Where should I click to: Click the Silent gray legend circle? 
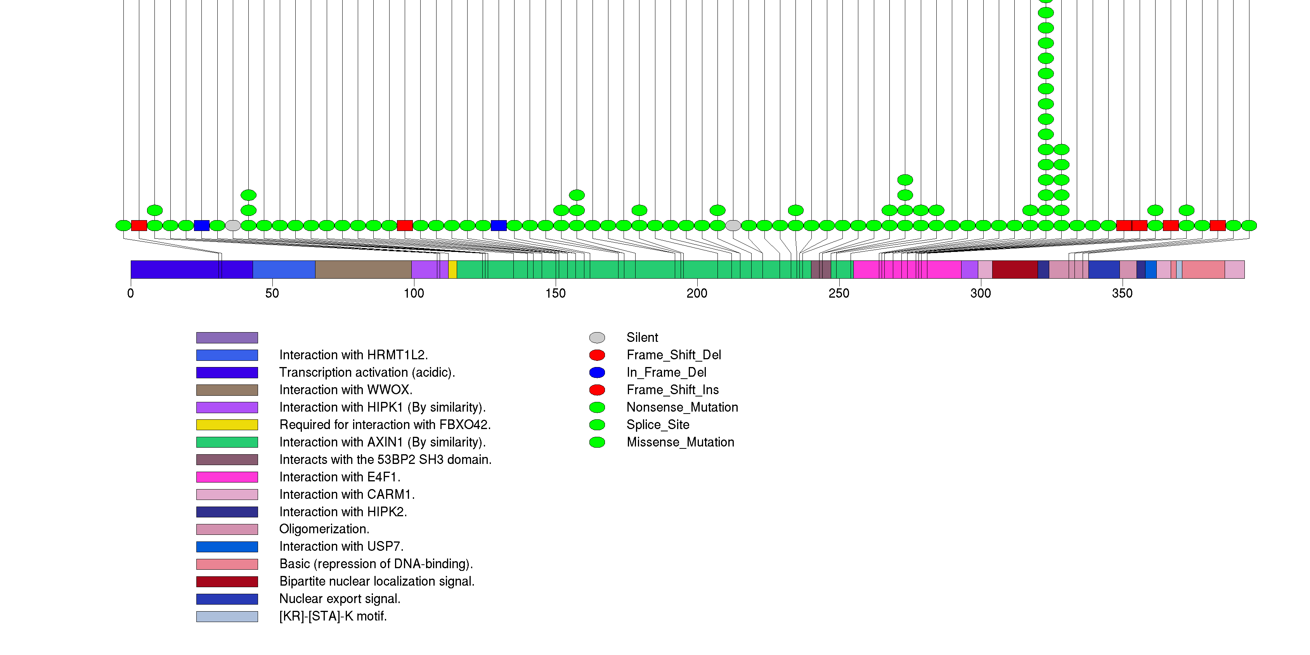coord(596,338)
